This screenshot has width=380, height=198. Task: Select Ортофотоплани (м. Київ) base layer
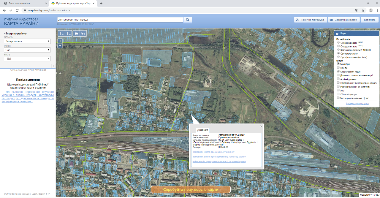pyautogui.click(x=338, y=57)
